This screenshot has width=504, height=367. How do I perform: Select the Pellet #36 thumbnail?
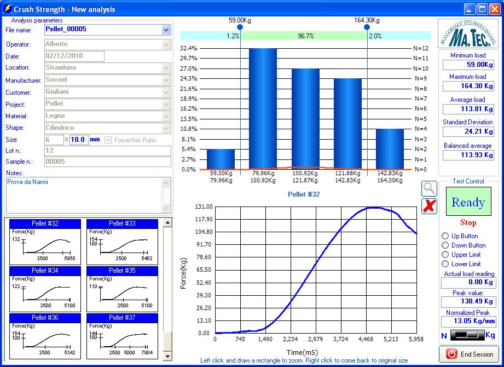pyautogui.click(x=45, y=336)
